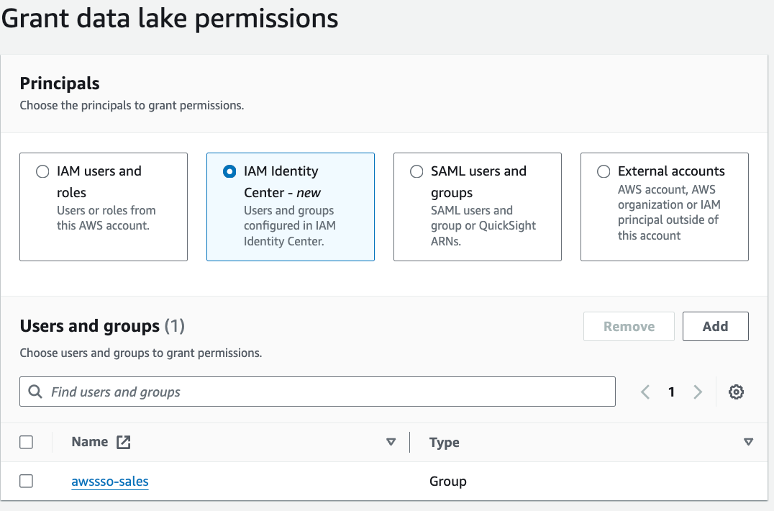Click the Name column header
The image size is (774, 511).
coord(90,442)
